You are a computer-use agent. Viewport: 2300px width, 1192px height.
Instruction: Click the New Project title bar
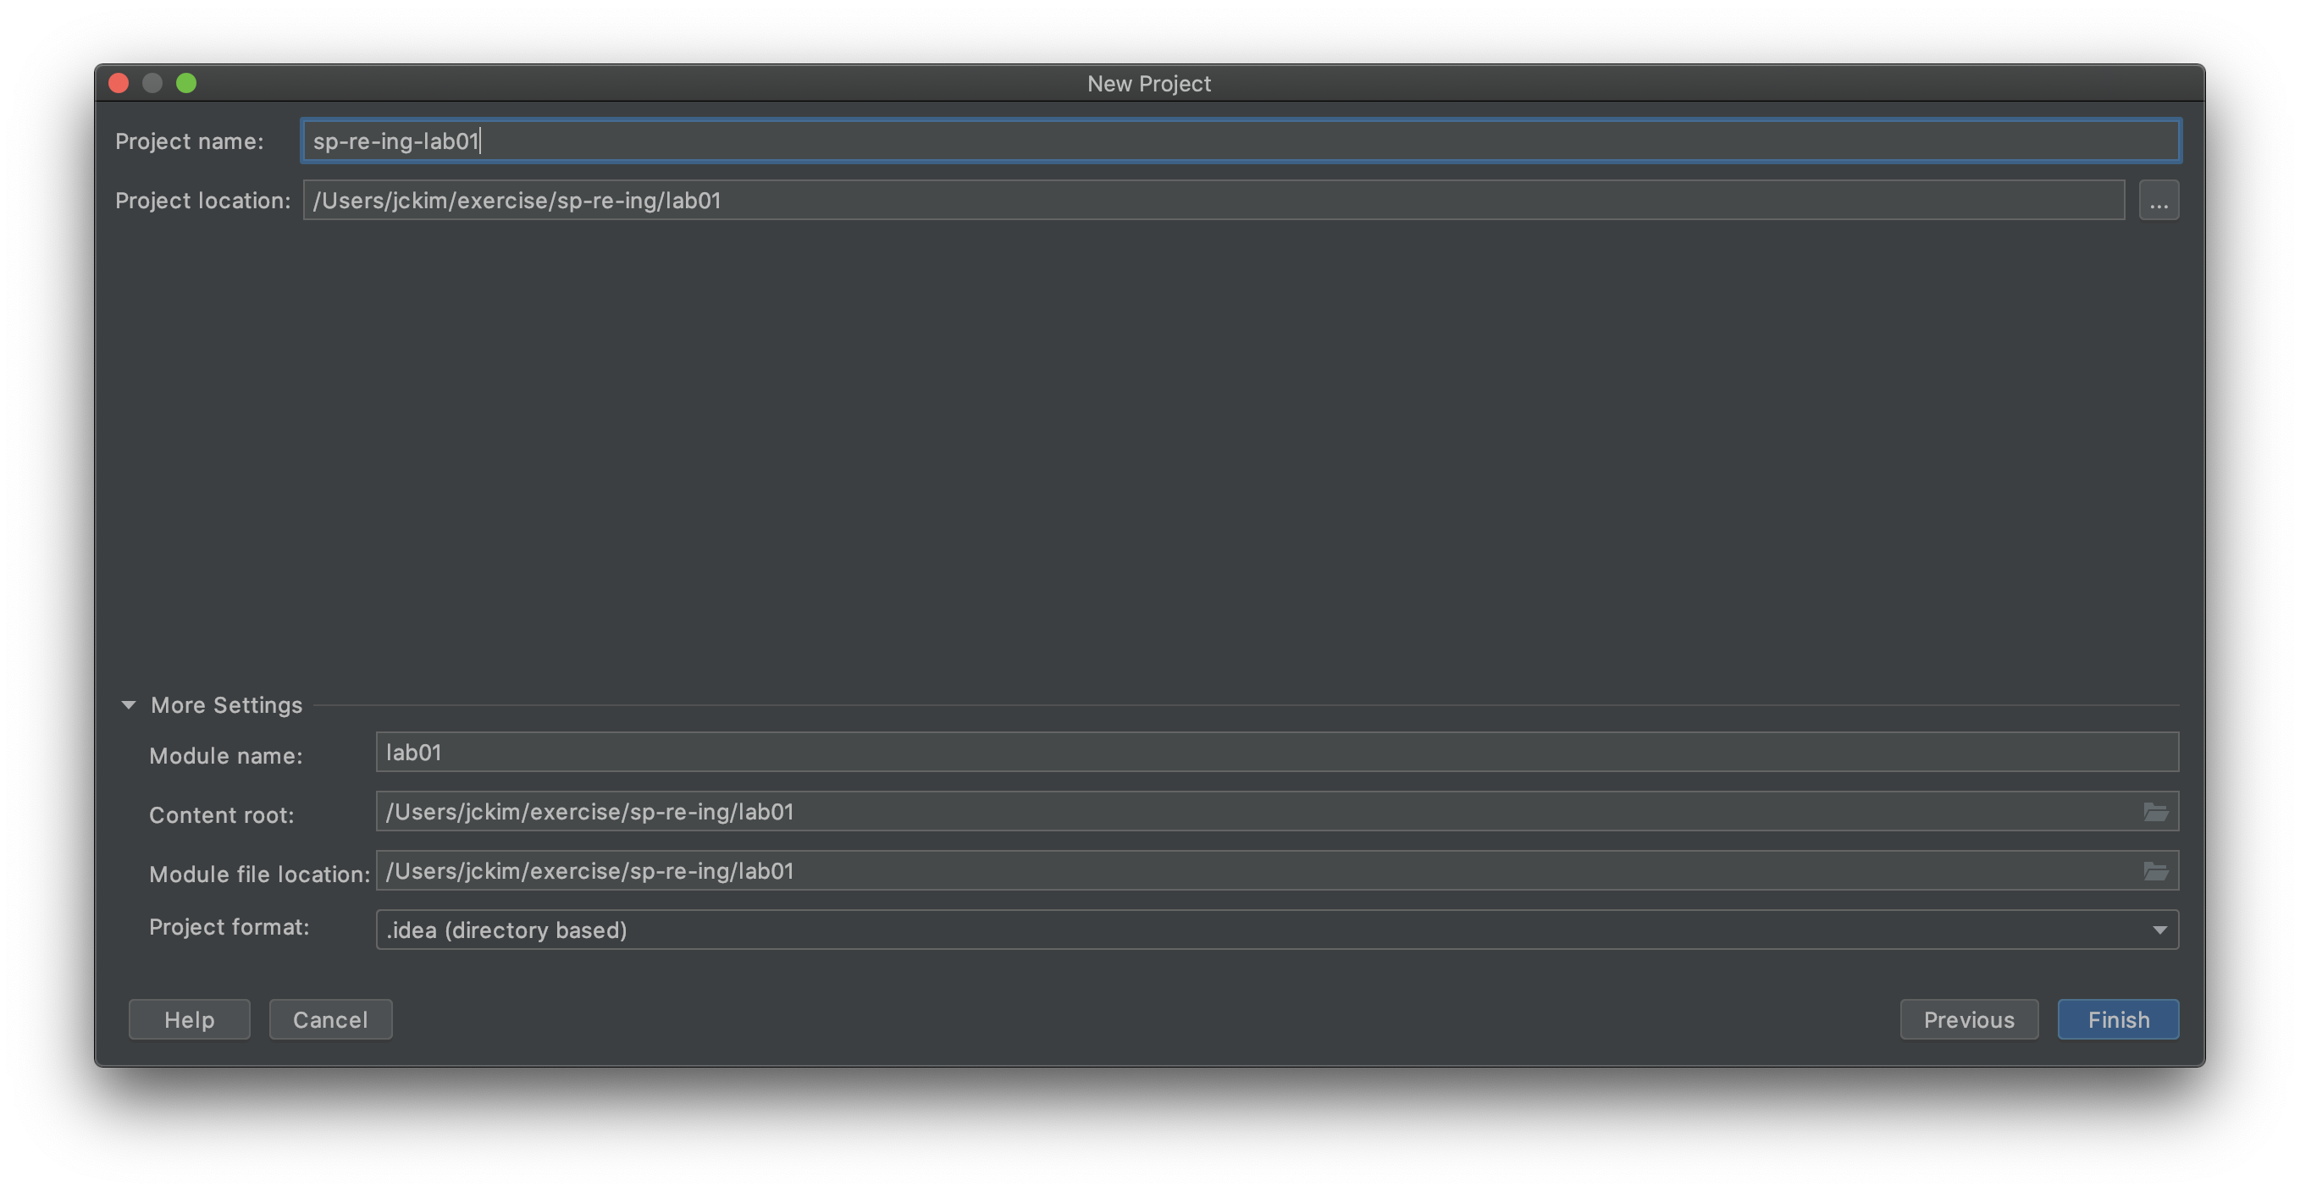point(1148,84)
